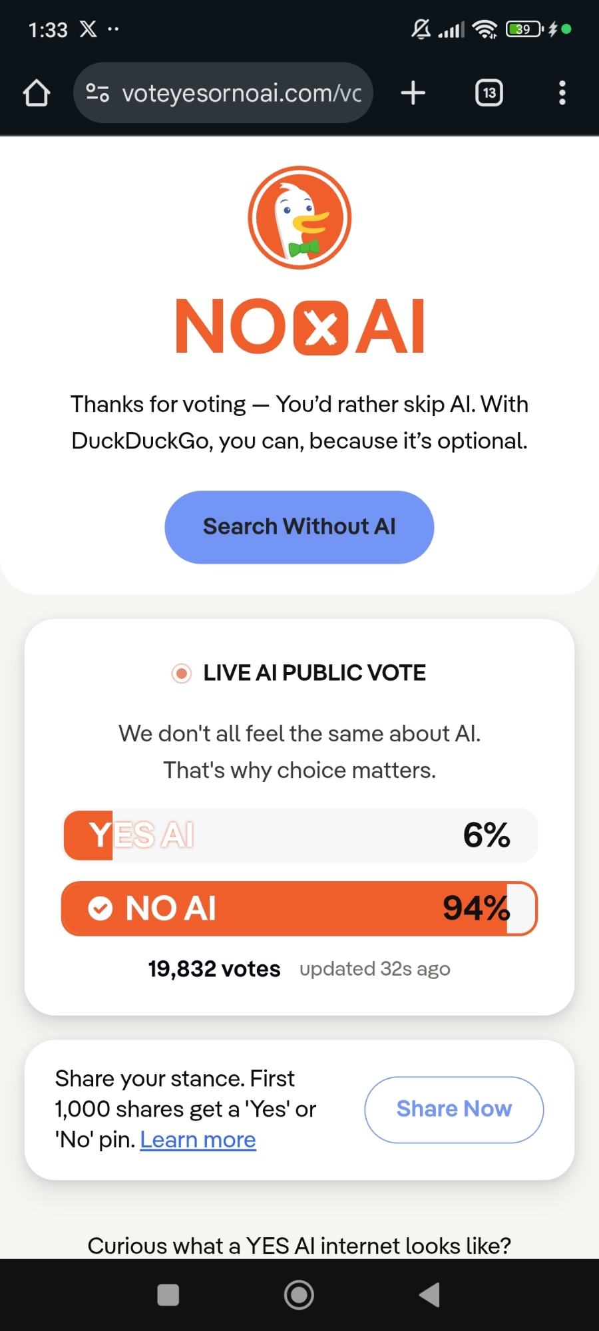The height and width of the screenshot is (1331, 599).
Task: Tap the Wi-Fi status icon
Action: tap(485, 29)
